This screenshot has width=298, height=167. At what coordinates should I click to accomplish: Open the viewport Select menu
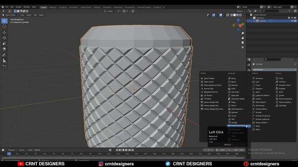(x=29, y=15)
